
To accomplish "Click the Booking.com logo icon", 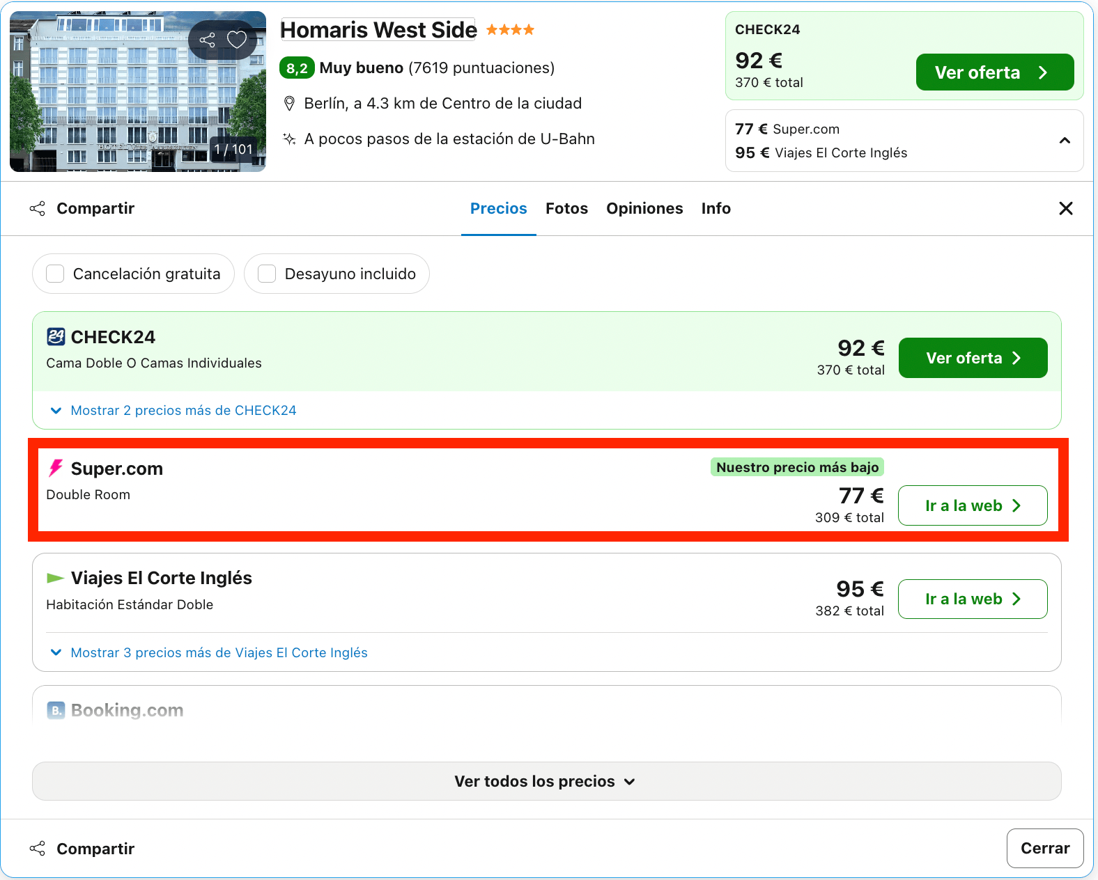I will tap(56, 710).
